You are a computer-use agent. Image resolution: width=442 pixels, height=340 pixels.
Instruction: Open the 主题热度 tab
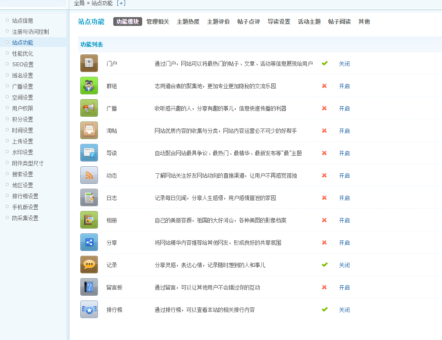pos(188,21)
